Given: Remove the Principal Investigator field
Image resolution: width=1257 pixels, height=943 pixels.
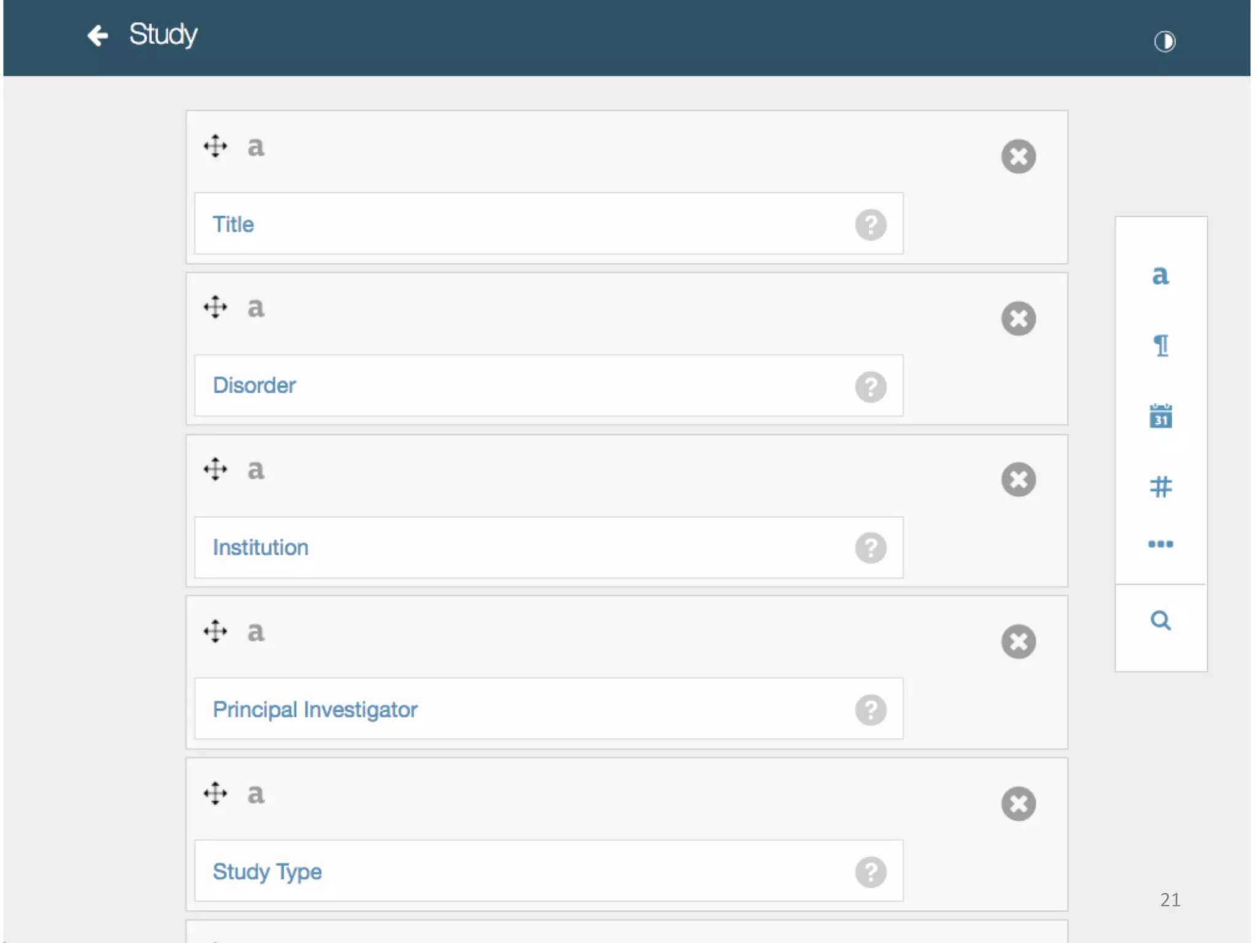Looking at the screenshot, I should point(1018,642).
